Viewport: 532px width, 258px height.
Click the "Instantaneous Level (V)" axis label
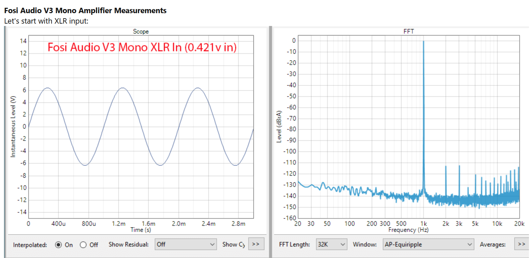(13, 126)
